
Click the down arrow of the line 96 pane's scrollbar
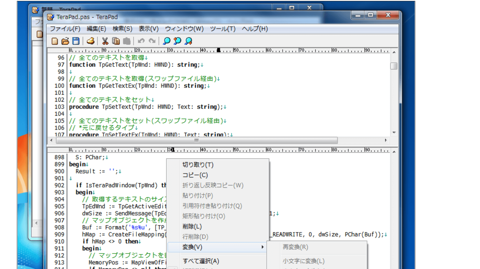(394, 133)
